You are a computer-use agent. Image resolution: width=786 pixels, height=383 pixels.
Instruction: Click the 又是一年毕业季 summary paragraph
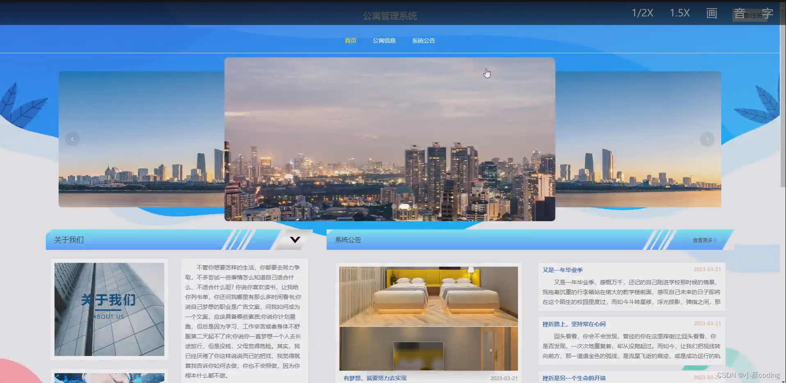[x=631, y=292]
